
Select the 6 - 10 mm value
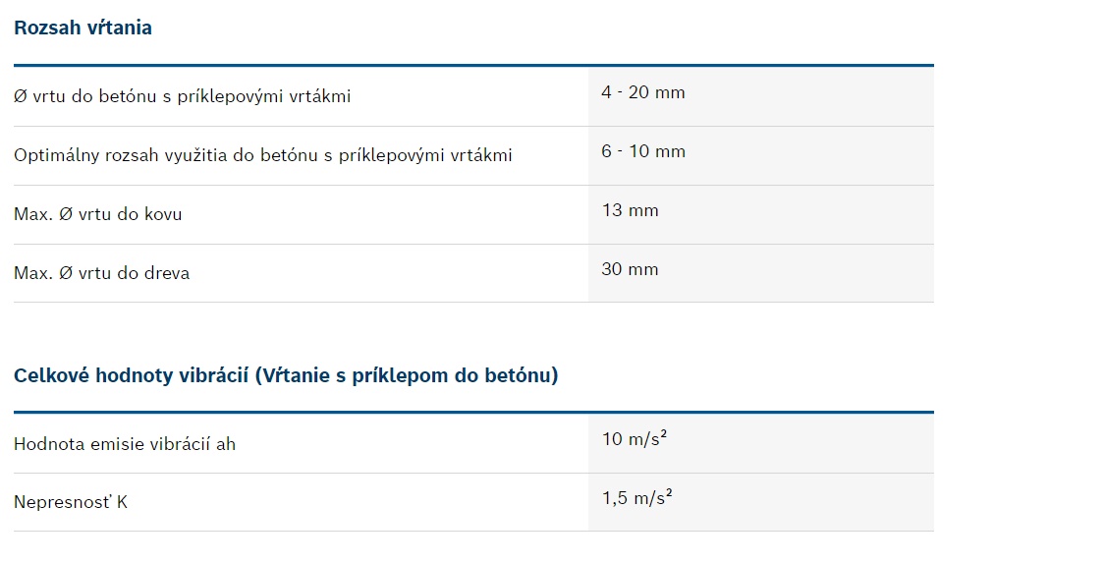[x=643, y=151]
